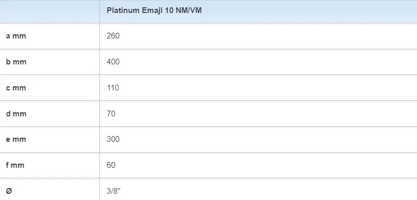This screenshot has width=417, height=200.
Task: Click the value 60
Action: tap(111, 165)
